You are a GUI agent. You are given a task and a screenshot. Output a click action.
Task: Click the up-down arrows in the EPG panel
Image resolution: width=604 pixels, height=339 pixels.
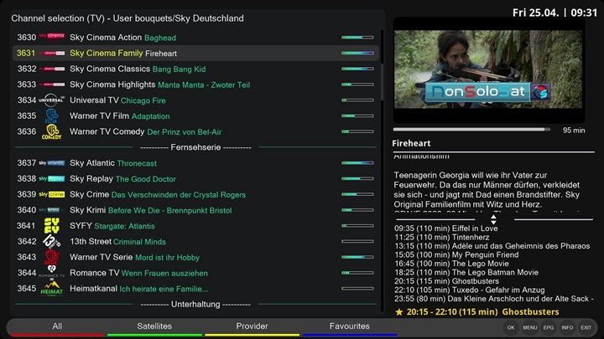pos(493,220)
